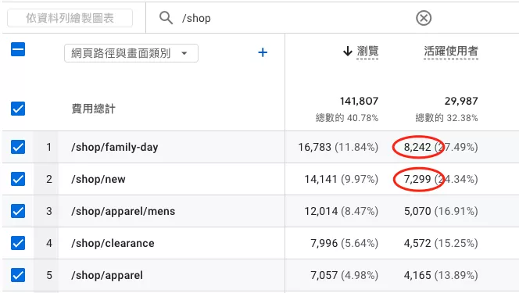The width and height of the screenshot is (519, 293).
Task: Uncheck the /shop/family-day row checkbox
Action: 18,147
